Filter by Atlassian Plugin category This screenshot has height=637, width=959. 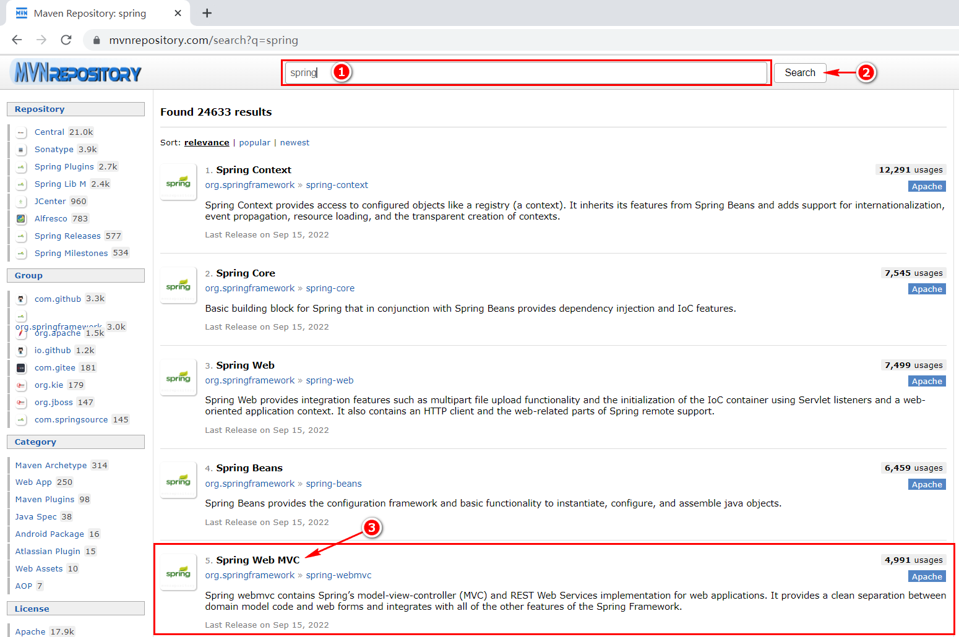(48, 551)
